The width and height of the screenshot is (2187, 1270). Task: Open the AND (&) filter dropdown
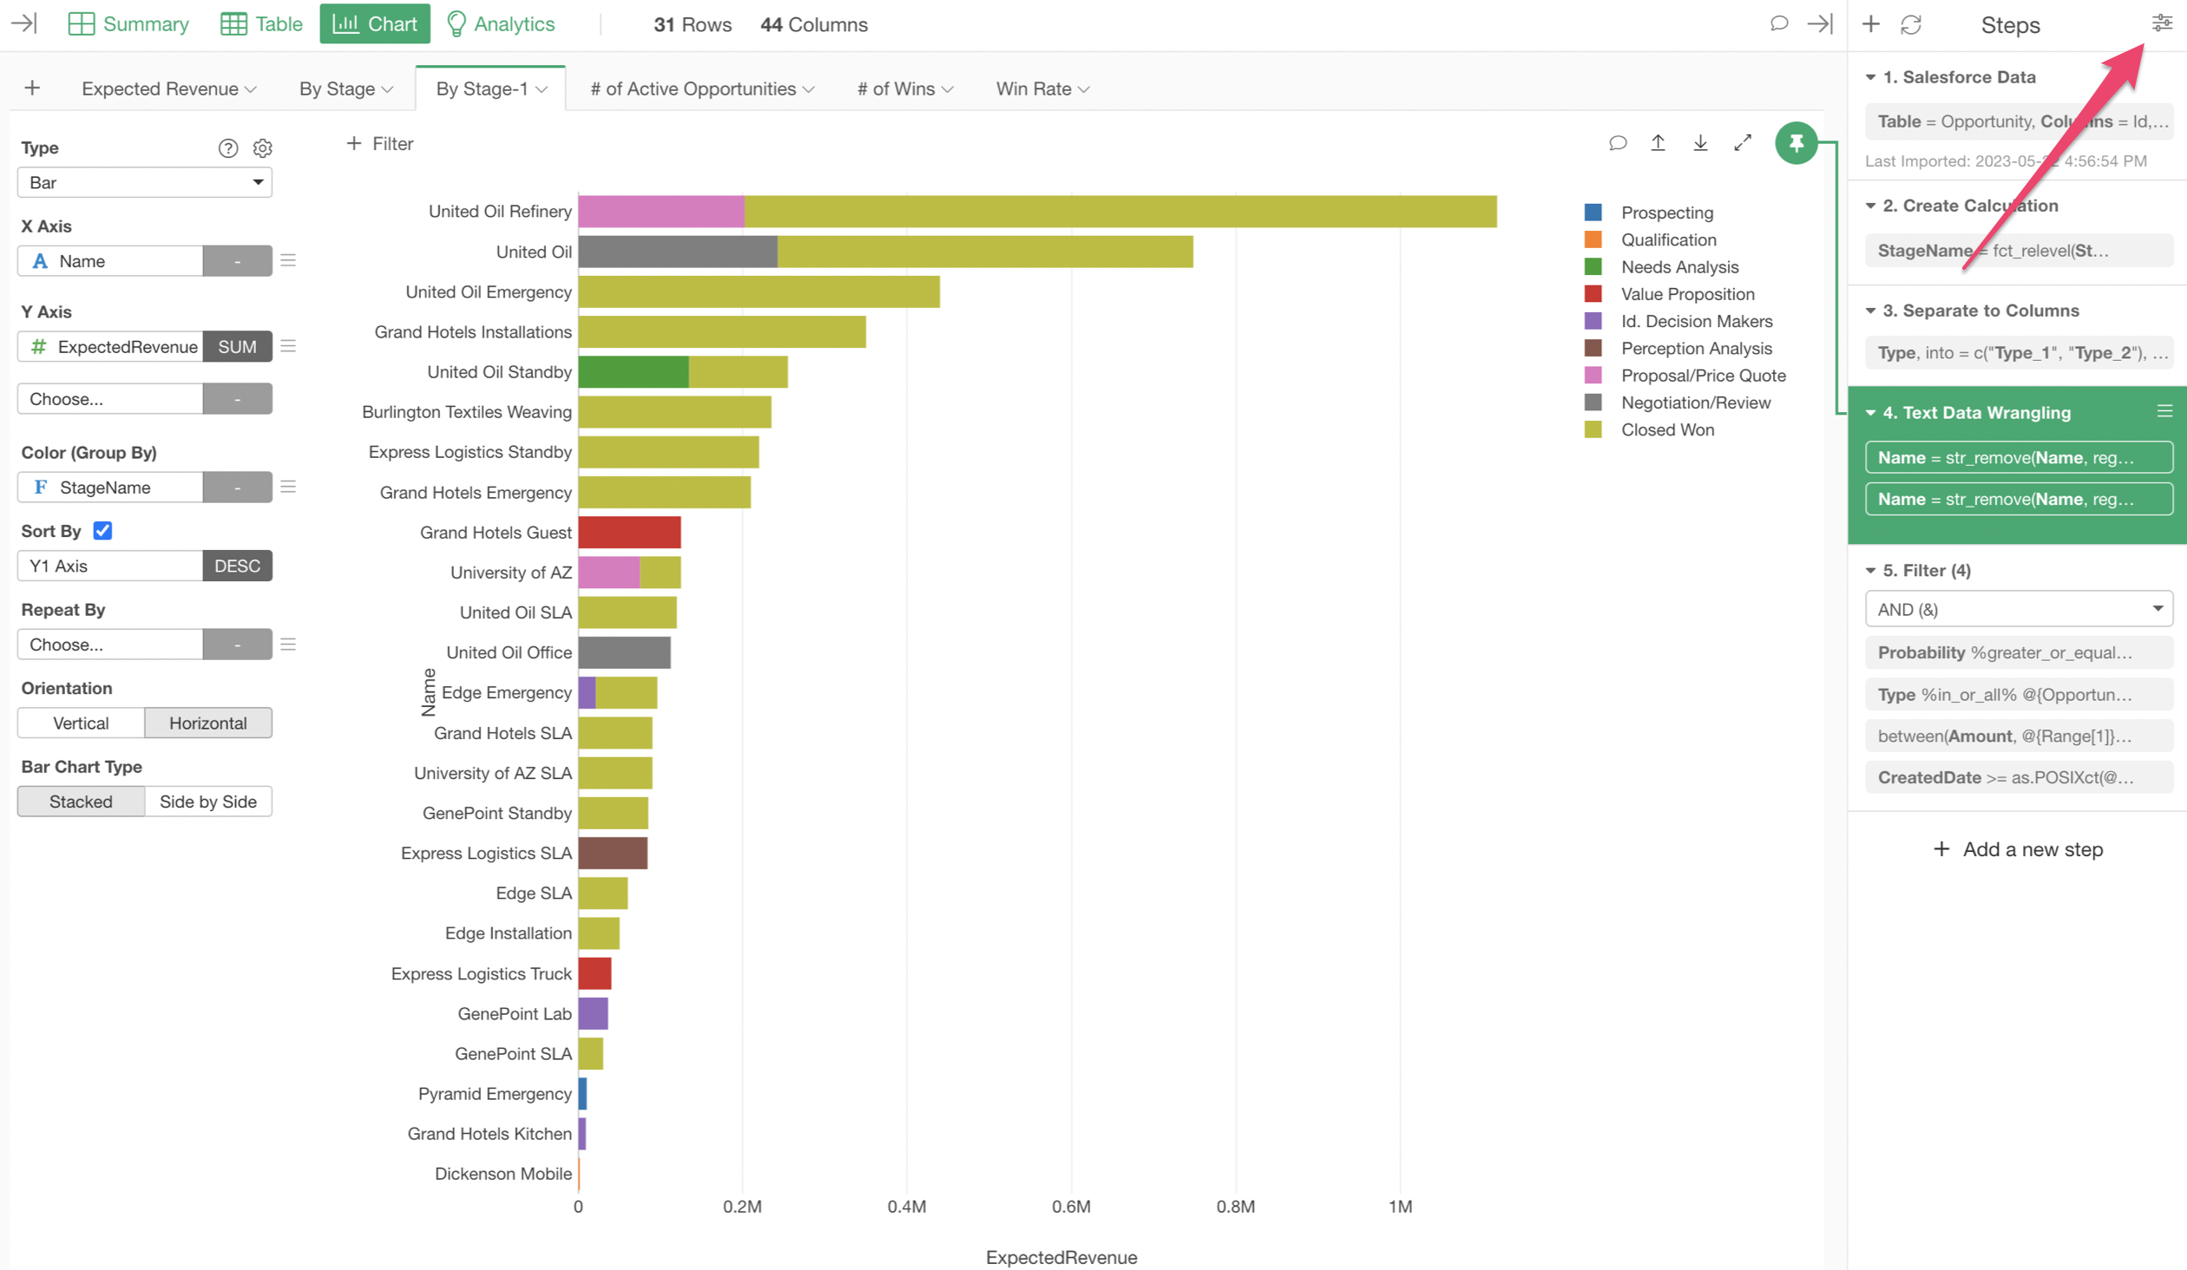click(2018, 609)
